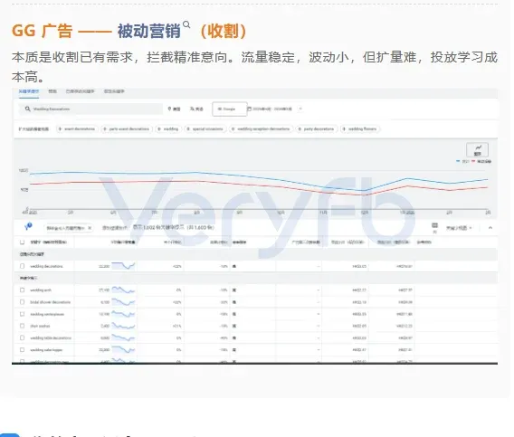Image resolution: width=514 pixels, height=437 pixels.
Task: Click the 'wedding centerpieces' keyword text
Action: 47,314
